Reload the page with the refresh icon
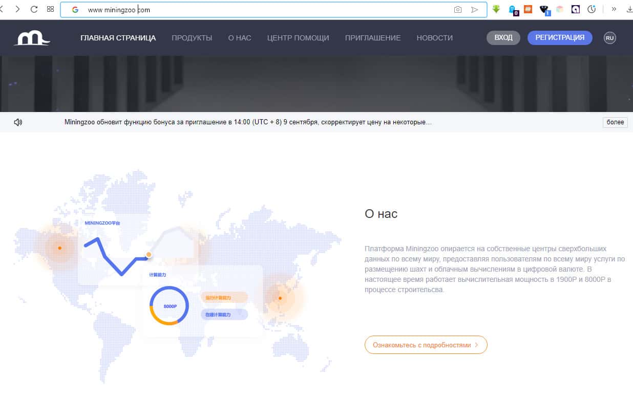 tap(34, 9)
